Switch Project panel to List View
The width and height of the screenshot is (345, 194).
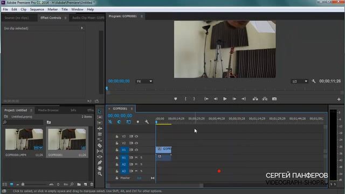5,184
